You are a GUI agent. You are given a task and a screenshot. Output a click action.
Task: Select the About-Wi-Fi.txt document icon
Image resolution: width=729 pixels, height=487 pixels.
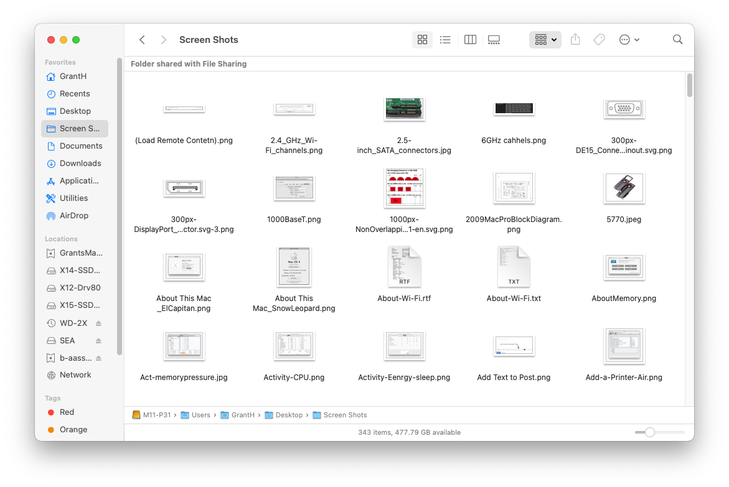pyautogui.click(x=514, y=266)
